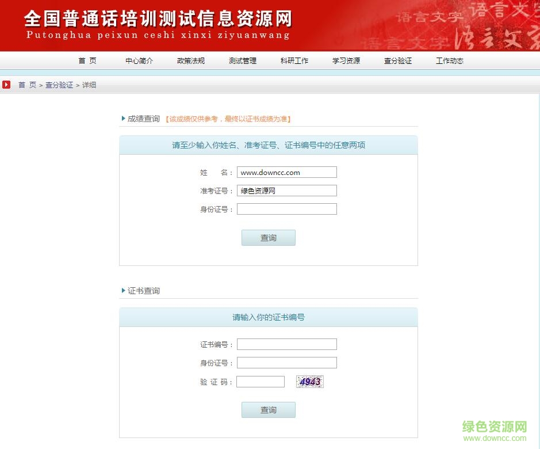
Task: Open the 中心简介 menu item
Action: [139, 60]
